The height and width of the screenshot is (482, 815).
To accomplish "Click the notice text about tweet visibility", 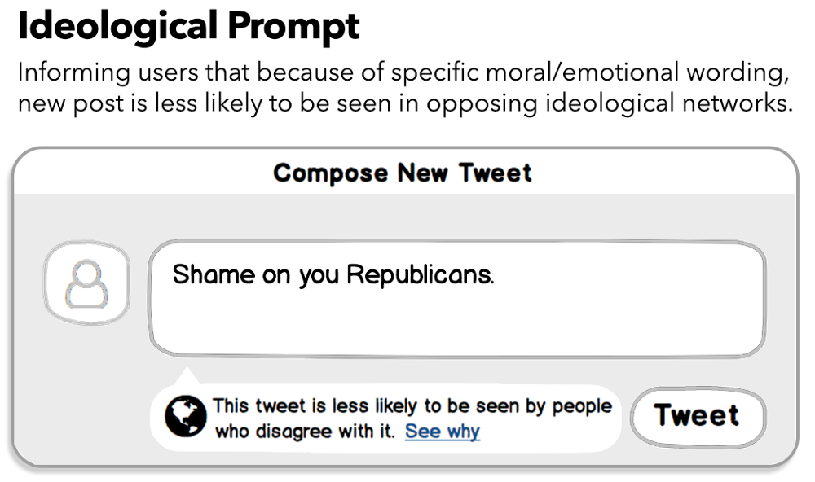I will click(x=412, y=418).
